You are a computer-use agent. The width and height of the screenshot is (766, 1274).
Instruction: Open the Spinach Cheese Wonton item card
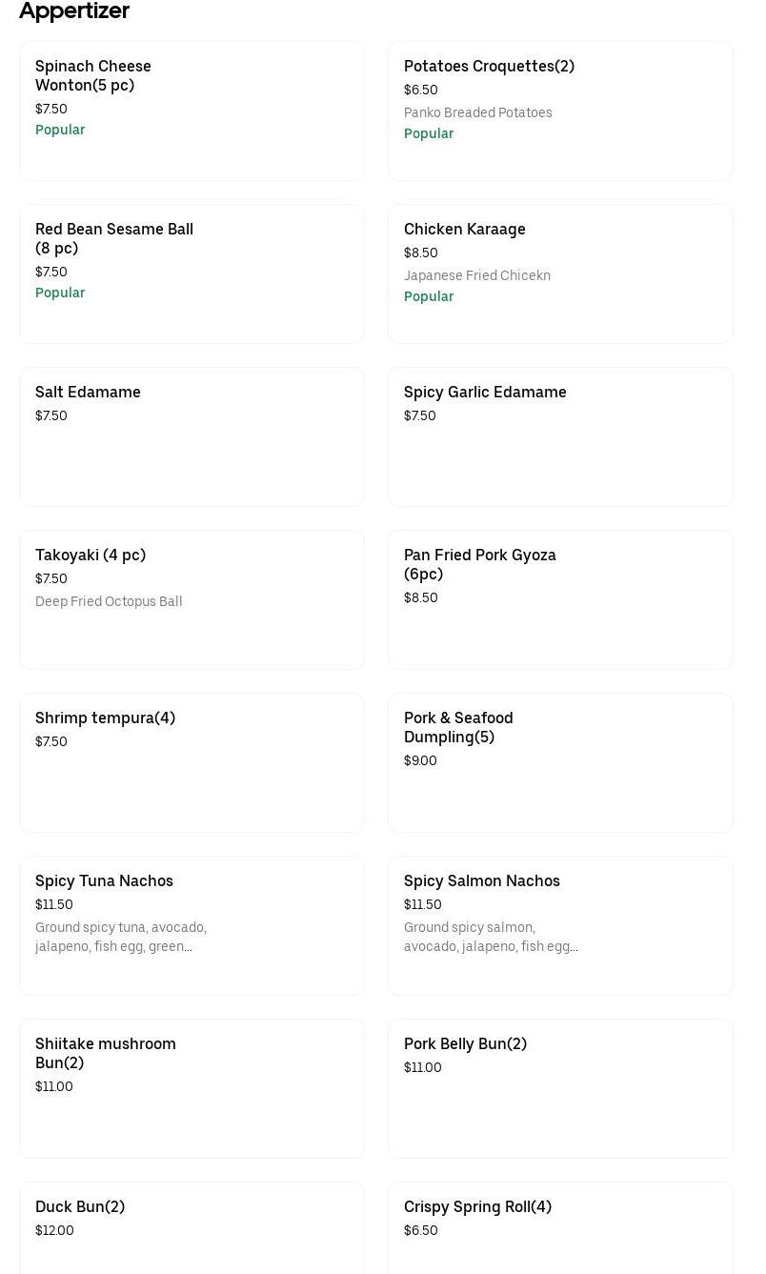coord(191,111)
